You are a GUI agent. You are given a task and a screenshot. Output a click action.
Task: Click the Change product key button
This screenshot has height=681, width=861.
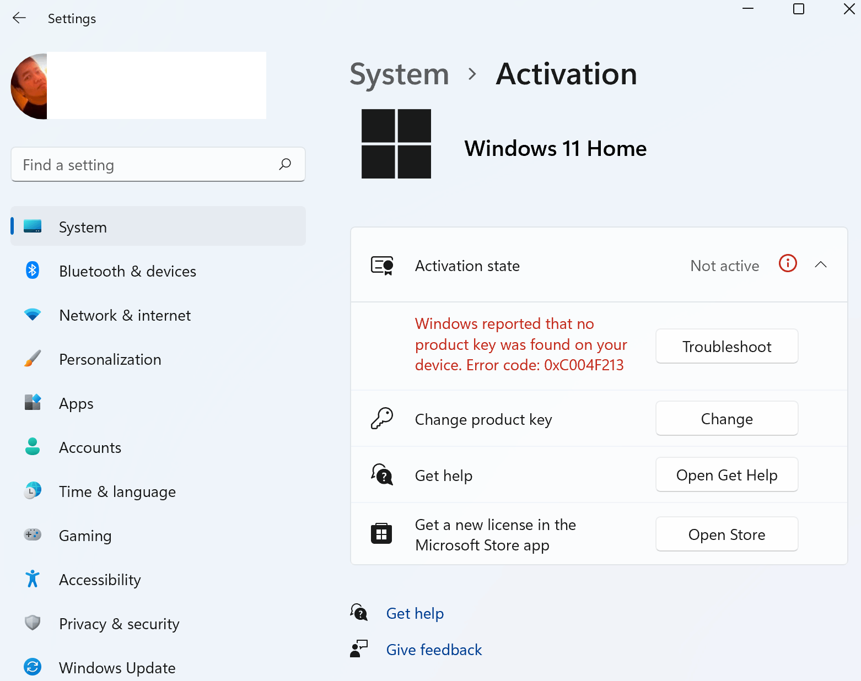point(727,419)
